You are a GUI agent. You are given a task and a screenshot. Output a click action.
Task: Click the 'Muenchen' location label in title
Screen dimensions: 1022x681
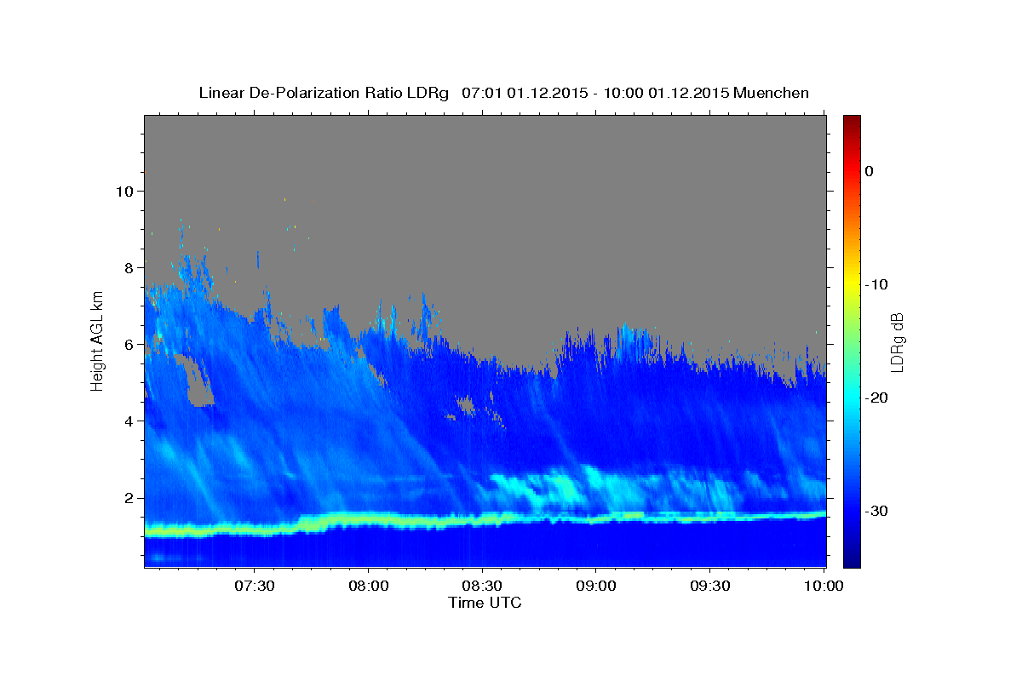tap(772, 93)
